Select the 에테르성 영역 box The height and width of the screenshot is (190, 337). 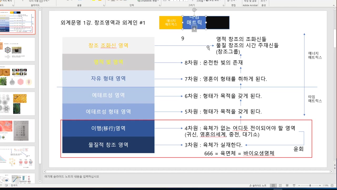click(x=108, y=95)
